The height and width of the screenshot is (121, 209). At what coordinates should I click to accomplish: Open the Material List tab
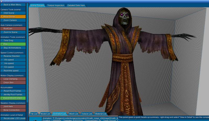(101, 114)
